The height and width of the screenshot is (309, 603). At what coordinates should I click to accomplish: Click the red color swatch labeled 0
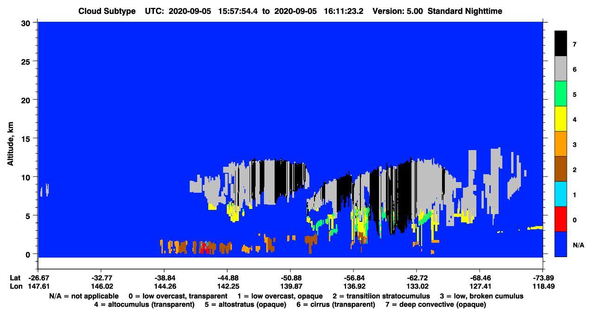561,219
